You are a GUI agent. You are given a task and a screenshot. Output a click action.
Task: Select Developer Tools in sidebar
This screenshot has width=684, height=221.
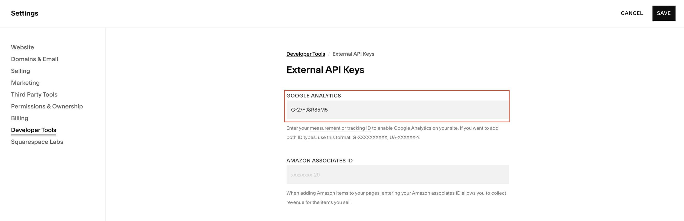33,130
